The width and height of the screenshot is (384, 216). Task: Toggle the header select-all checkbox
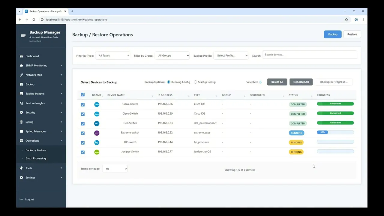tap(83, 95)
